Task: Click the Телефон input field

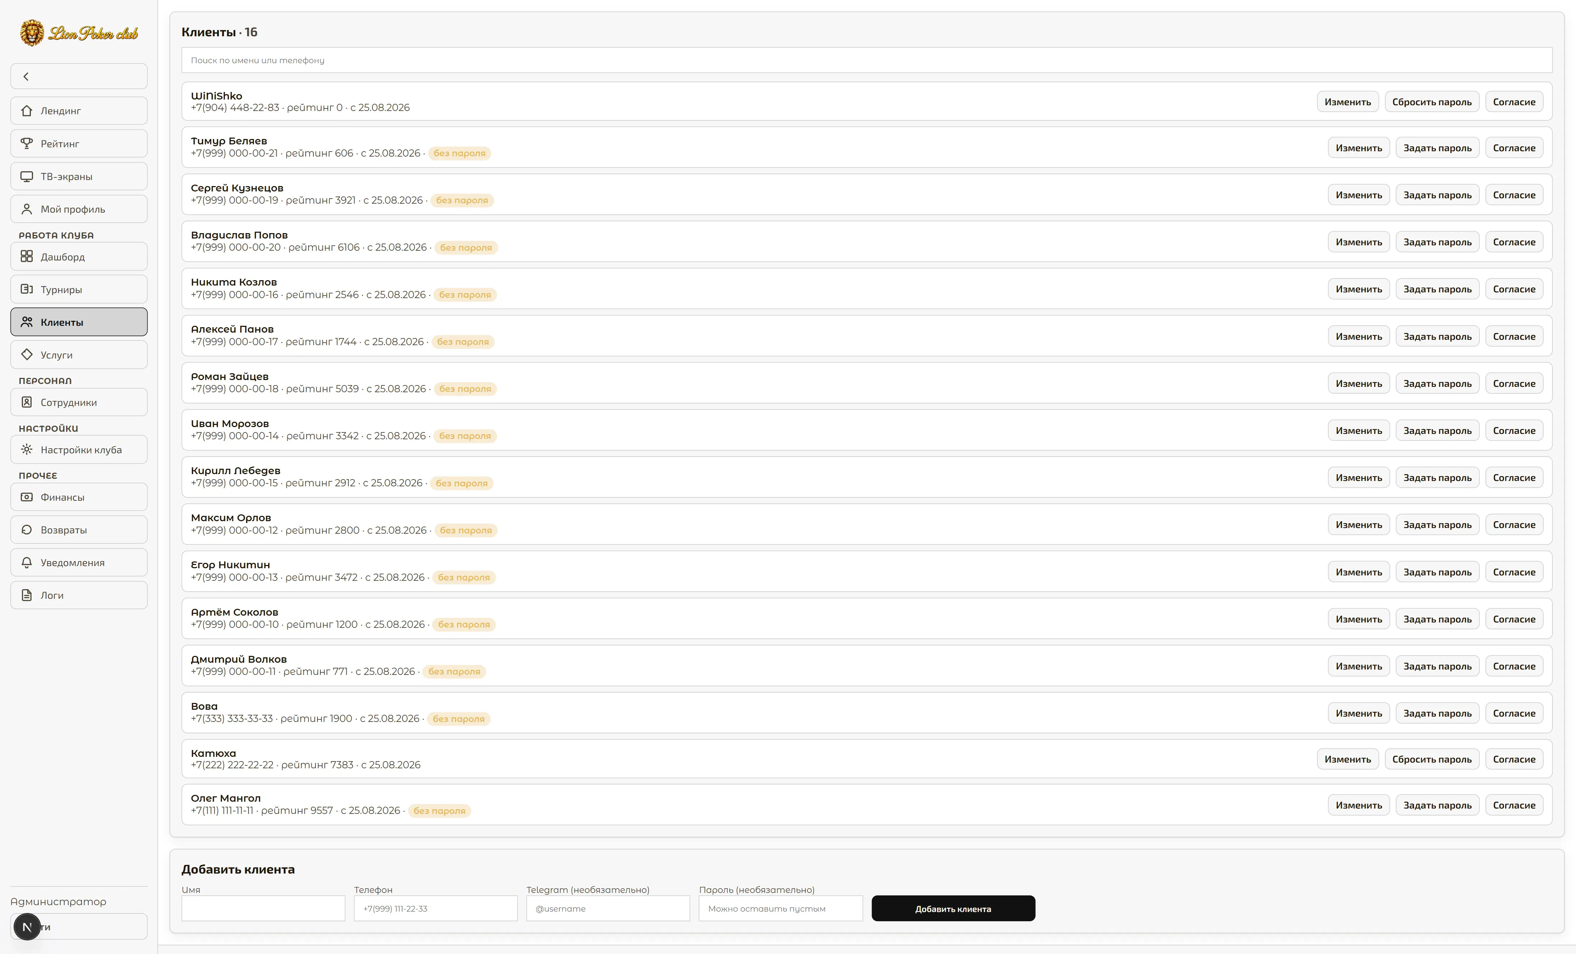Action: coord(436,908)
